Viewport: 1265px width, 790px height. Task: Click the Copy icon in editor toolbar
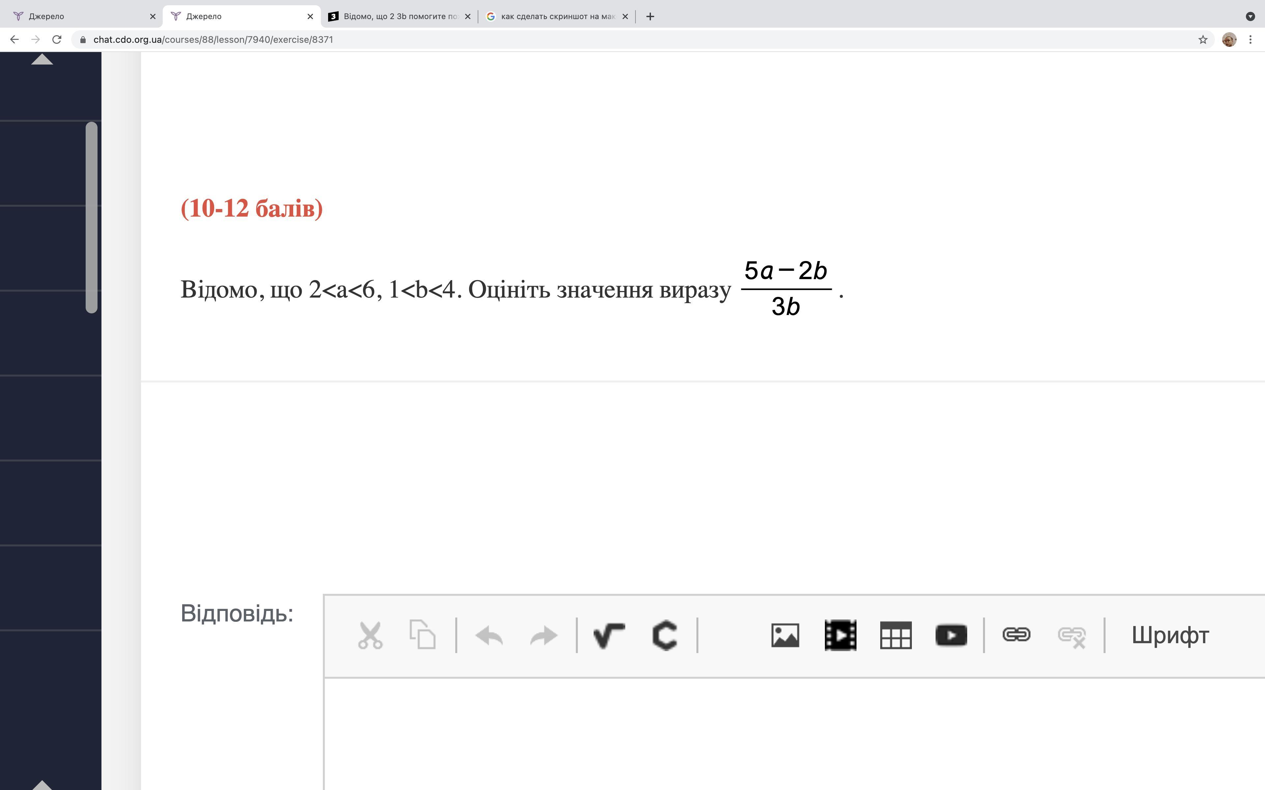point(422,635)
